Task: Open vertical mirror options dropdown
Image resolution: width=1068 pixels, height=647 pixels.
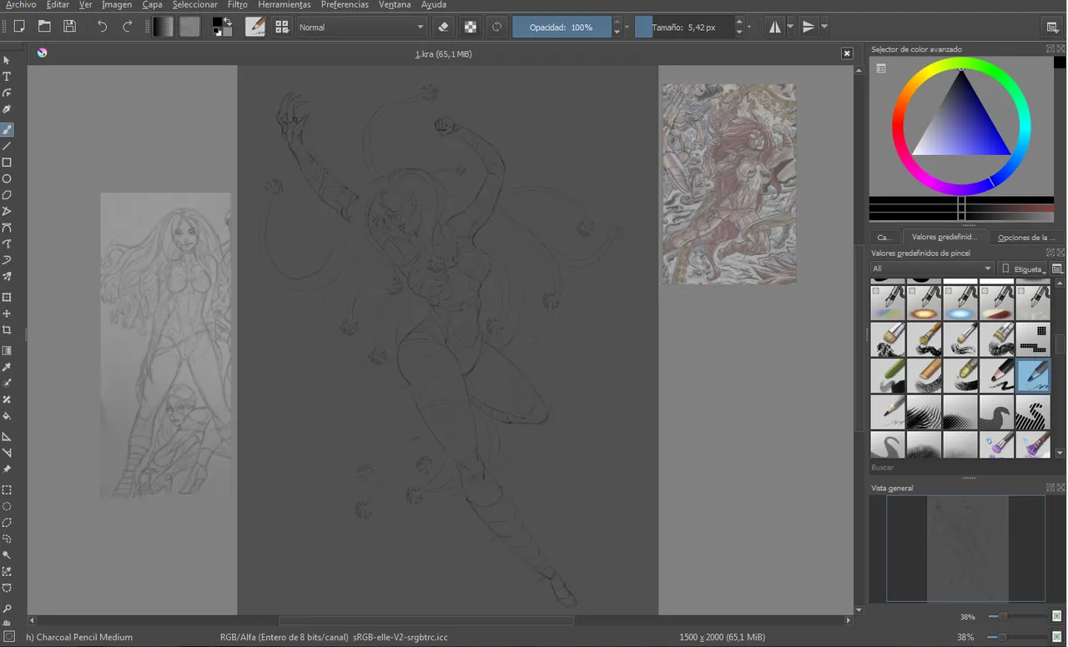Action: pyautogui.click(x=824, y=27)
